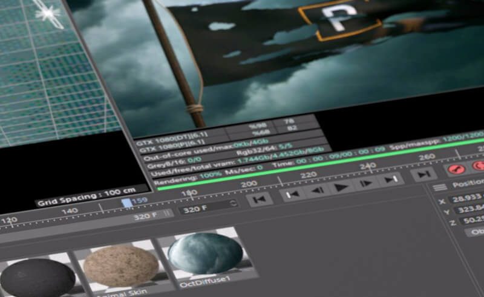Click the Spp/maxspp: 1200/1200 readout

436,140
